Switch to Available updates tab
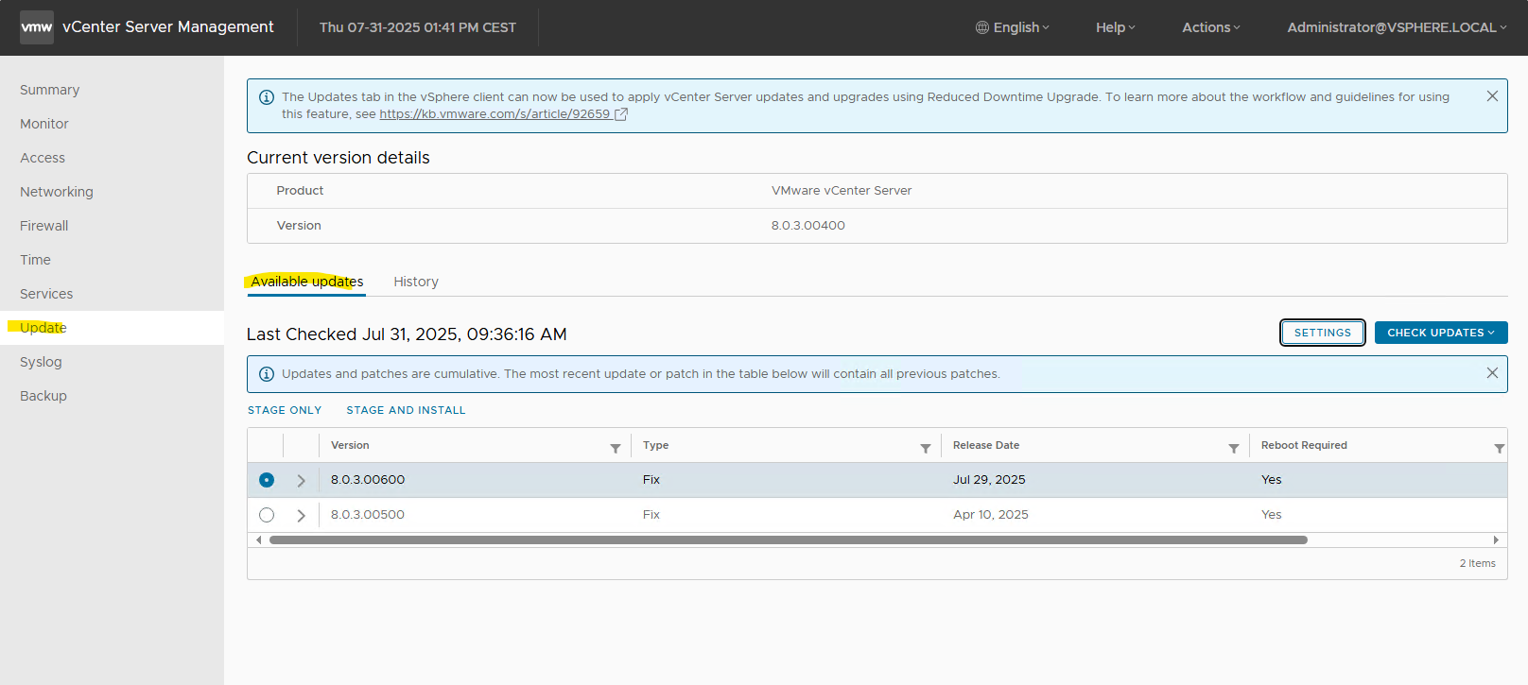 307,282
